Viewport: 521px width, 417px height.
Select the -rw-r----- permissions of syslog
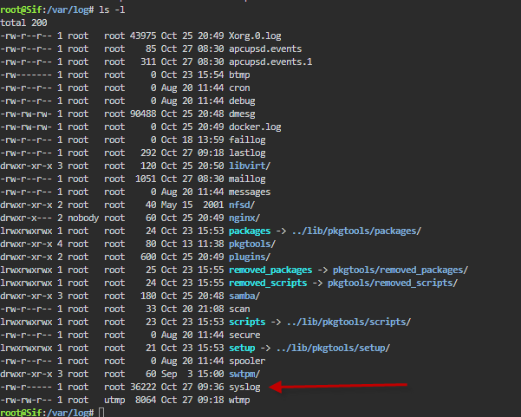[26, 388]
